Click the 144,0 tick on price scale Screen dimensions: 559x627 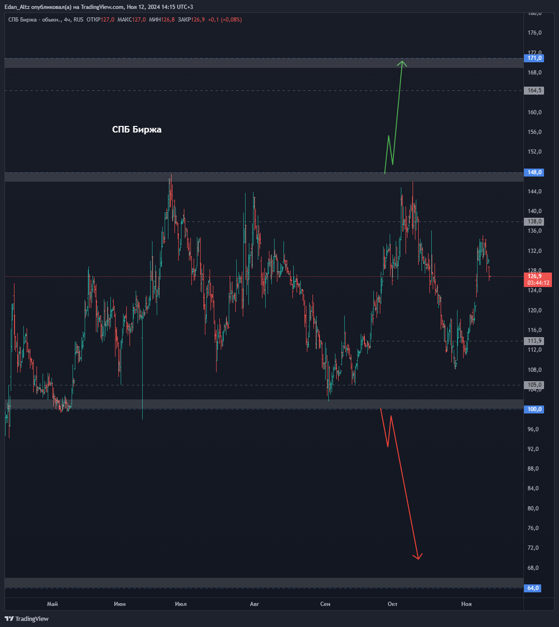click(x=535, y=192)
